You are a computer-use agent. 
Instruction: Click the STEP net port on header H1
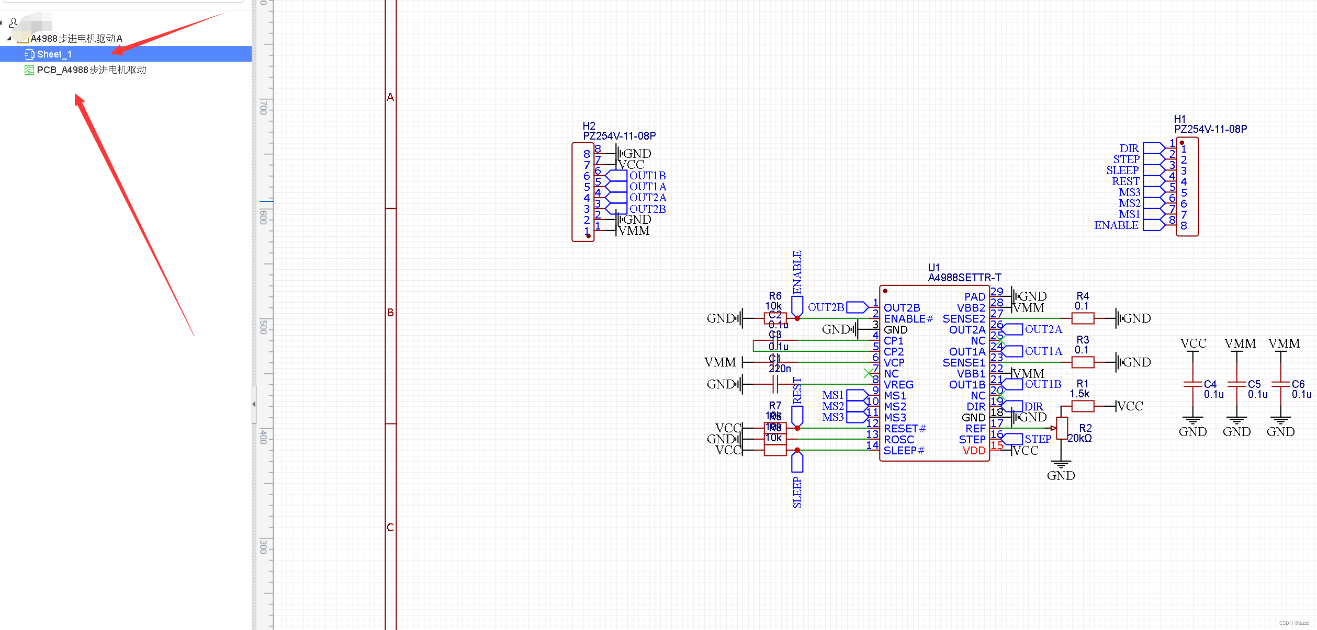(1139, 159)
